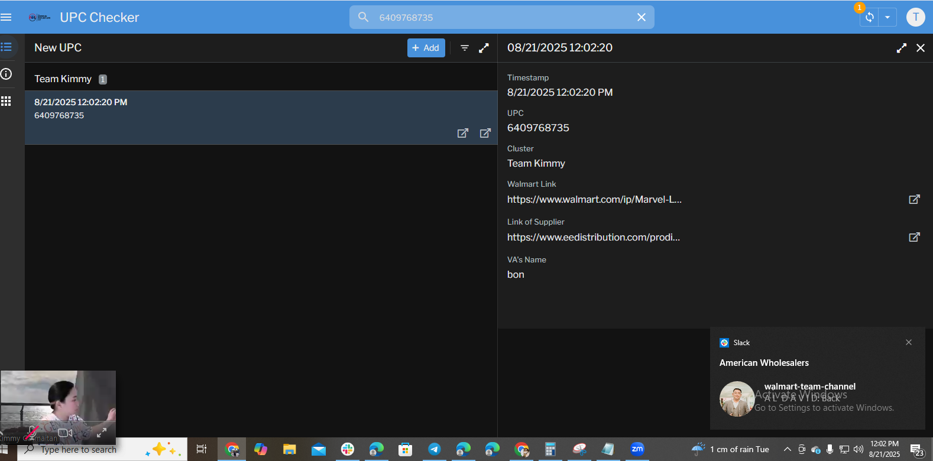Open the Link of Supplier external icon
The image size is (933, 461).
point(914,237)
